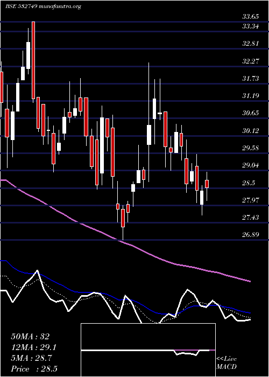Click the 29.58 price level label
Image resolution: width=269 pixels, height=377 pixels.
(251, 148)
